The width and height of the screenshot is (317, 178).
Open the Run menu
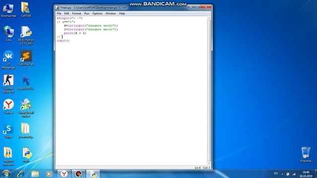[87, 13]
